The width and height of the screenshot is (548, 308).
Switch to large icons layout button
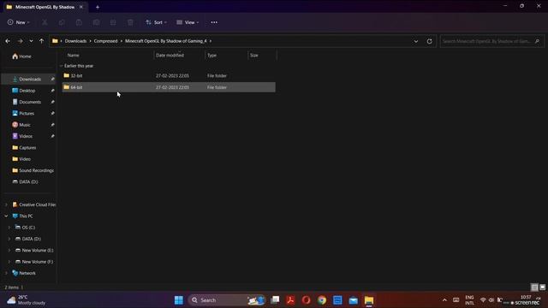point(542,287)
